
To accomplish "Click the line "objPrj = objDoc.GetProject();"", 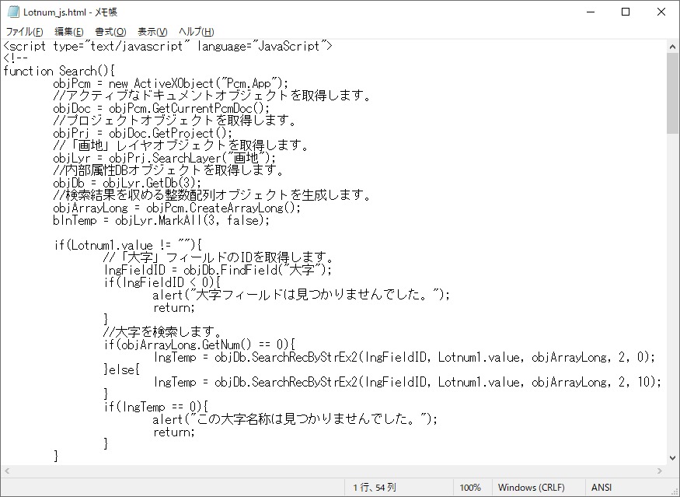I will pos(143,133).
